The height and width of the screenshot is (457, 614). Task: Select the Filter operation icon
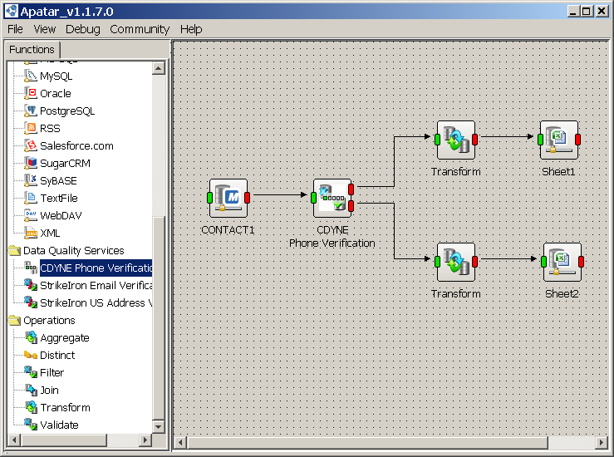click(x=31, y=372)
